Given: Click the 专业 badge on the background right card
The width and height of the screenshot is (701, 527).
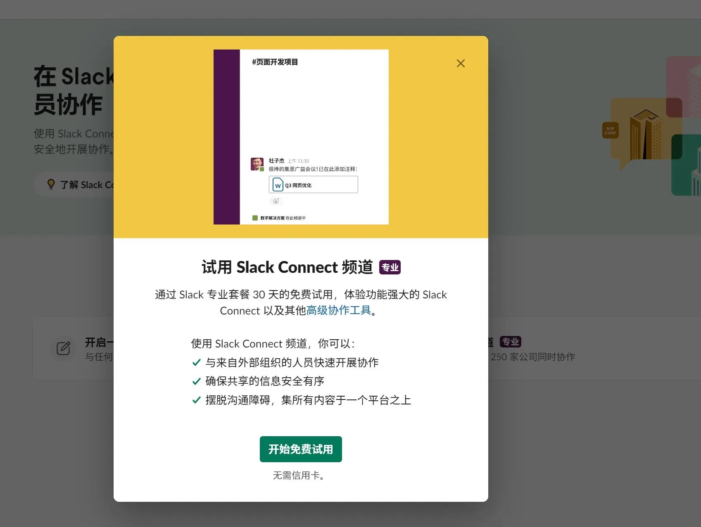Looking at the screenshot, I should point(511,342).
